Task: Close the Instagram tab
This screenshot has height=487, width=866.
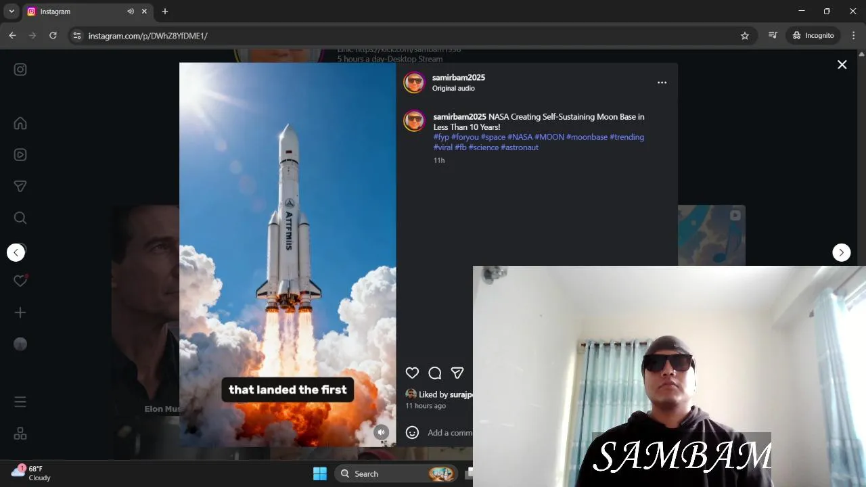Action: pyautogui.click(x=144, y=11)
